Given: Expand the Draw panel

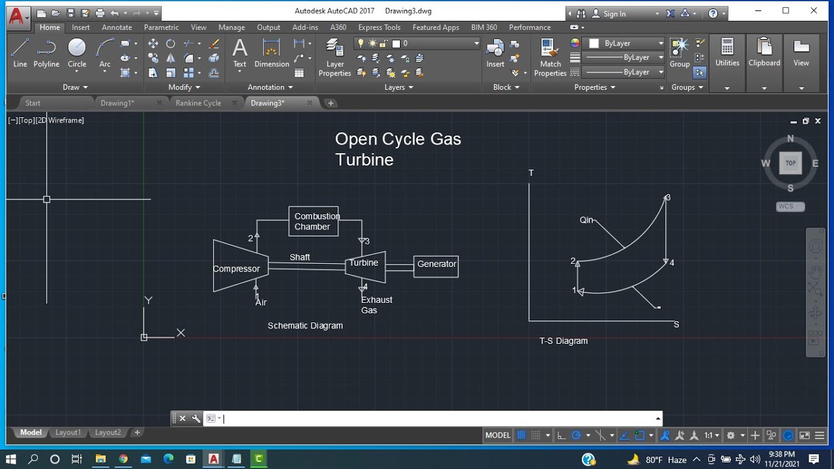Looking at the screenshot, I should [x=75, y=87].
